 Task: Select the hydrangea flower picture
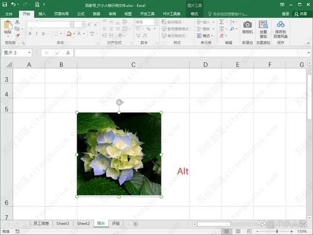pyautogui.click(x=119, y=154)
